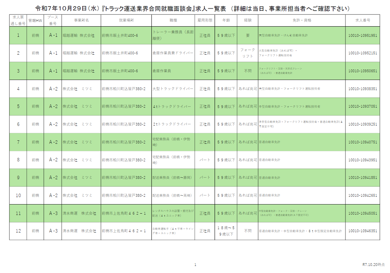Viewport: 390px width, 273px height.
Task: Click the 事業所名 column header
Action: coord(81,20)
